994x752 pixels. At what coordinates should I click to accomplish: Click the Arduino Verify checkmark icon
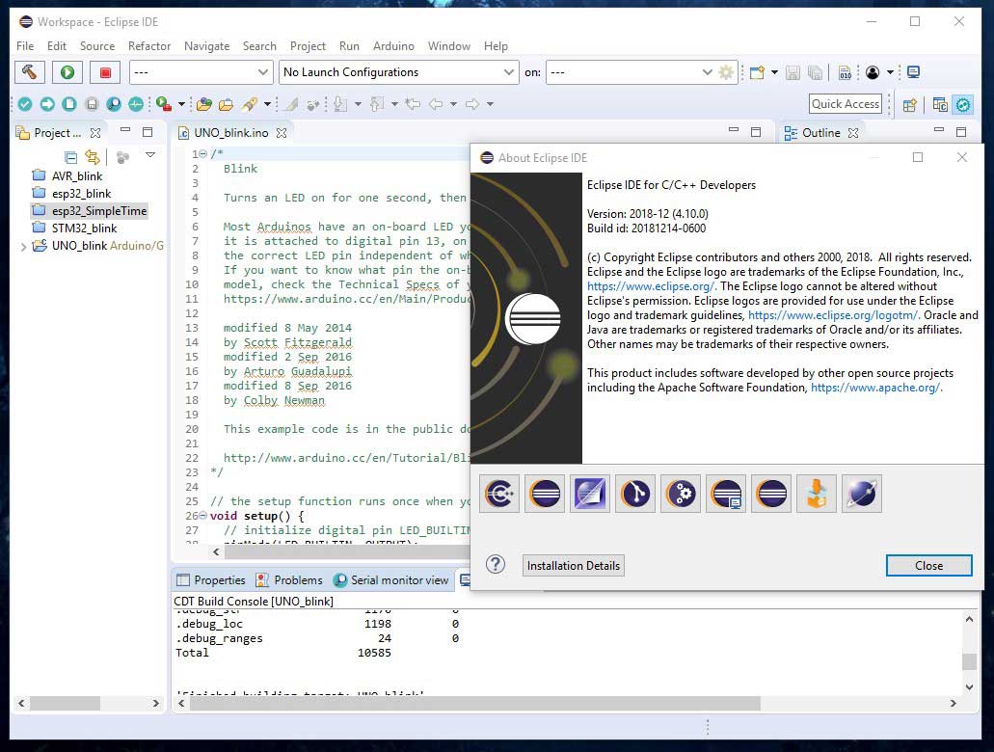(x=25, y=104)
